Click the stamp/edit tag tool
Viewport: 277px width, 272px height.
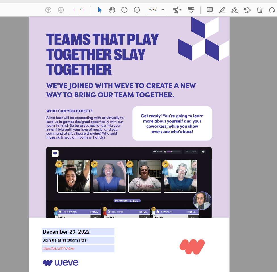(247, 10)
